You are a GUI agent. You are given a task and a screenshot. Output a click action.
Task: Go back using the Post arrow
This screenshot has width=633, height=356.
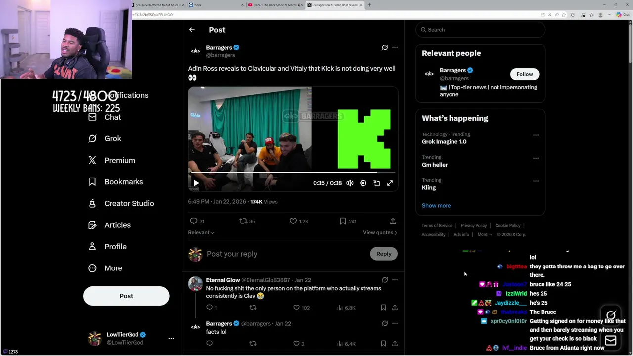(192, 30)
